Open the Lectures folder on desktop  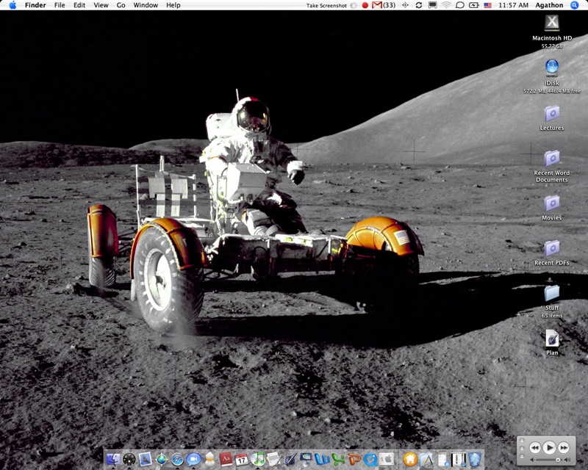pos(552,113)
